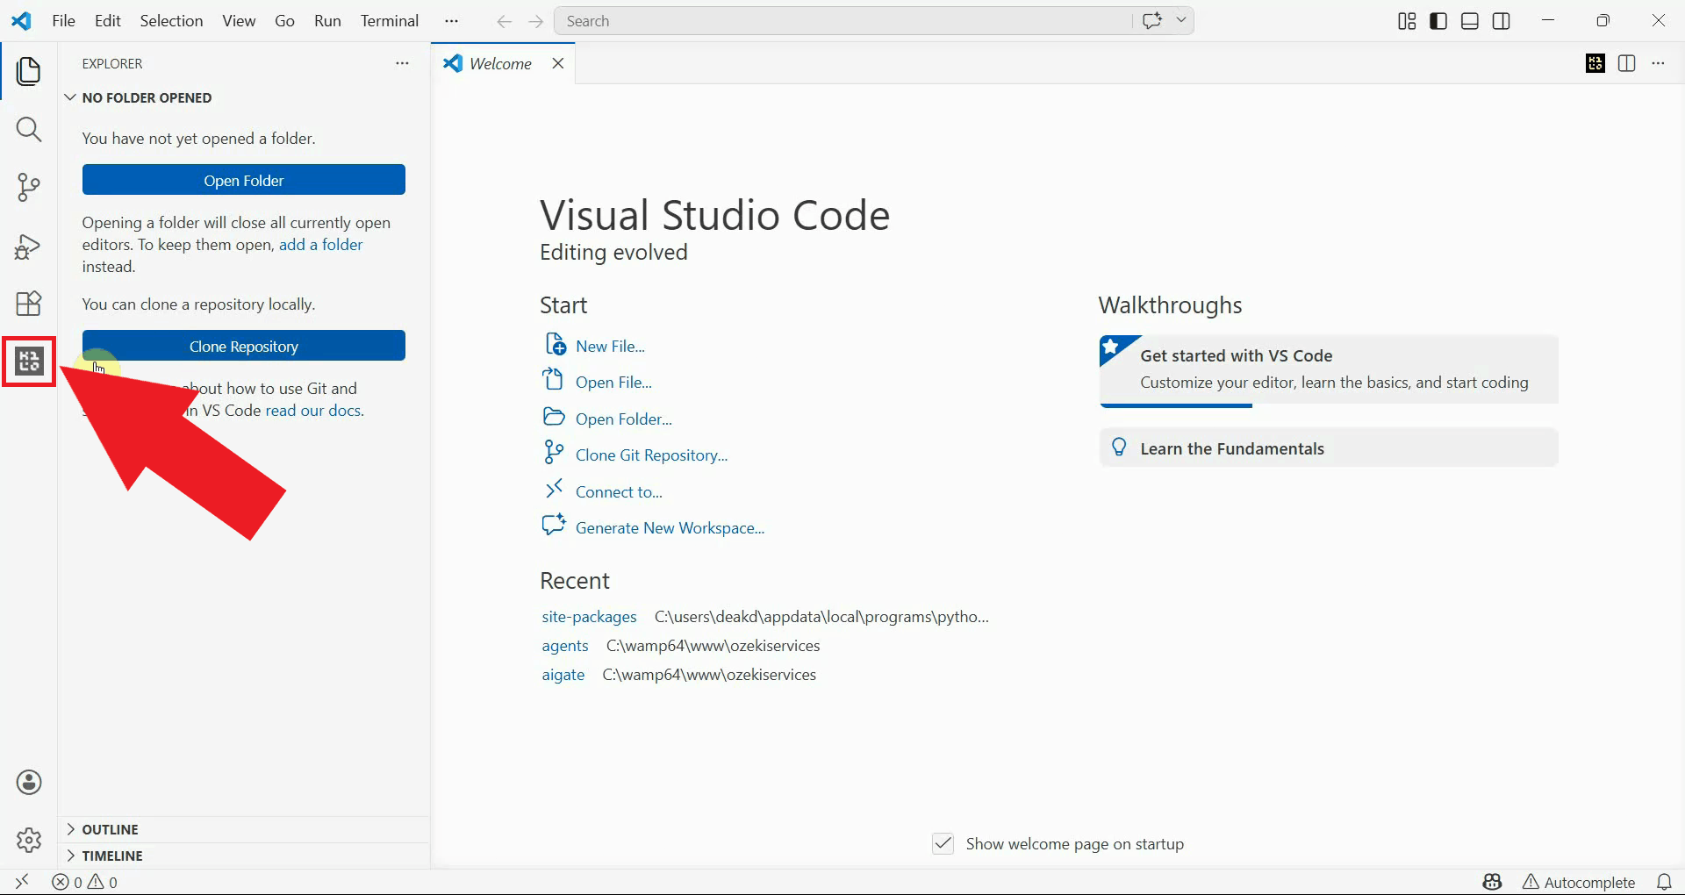
Task: Go forward using the navigation arrow
Action: tap(536, 21)
